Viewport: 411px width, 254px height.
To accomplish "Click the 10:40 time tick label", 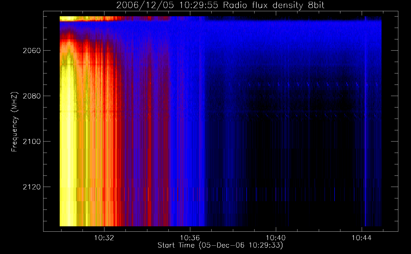I will [276, 238].
